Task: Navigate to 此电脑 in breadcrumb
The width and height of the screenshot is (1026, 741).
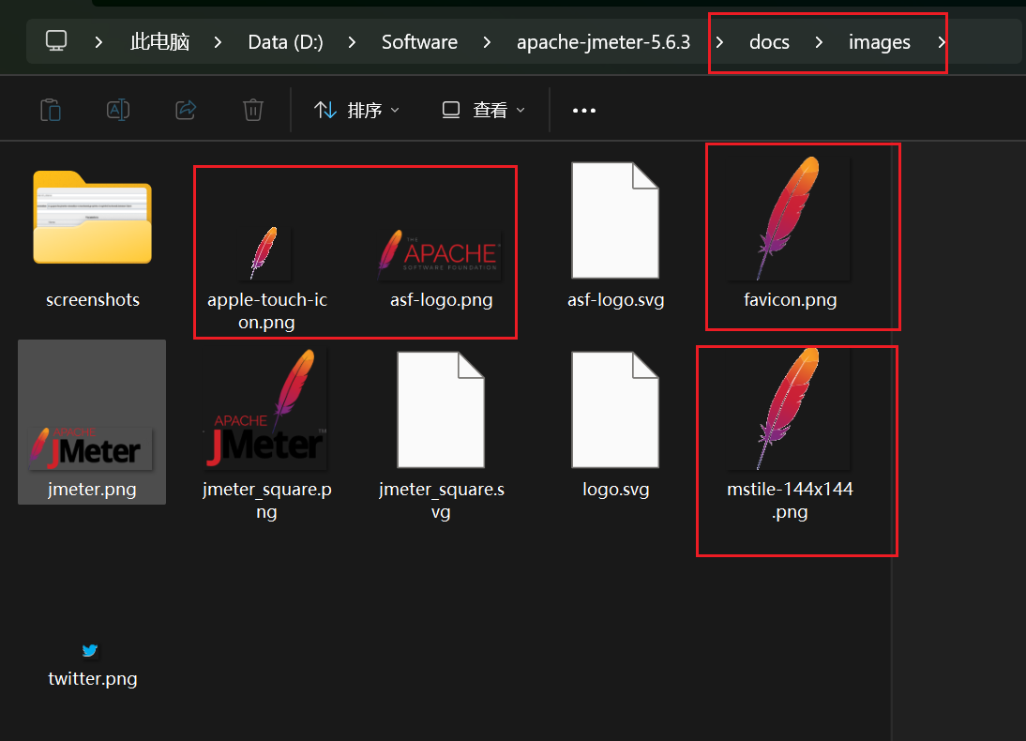Action: point(159,42)
